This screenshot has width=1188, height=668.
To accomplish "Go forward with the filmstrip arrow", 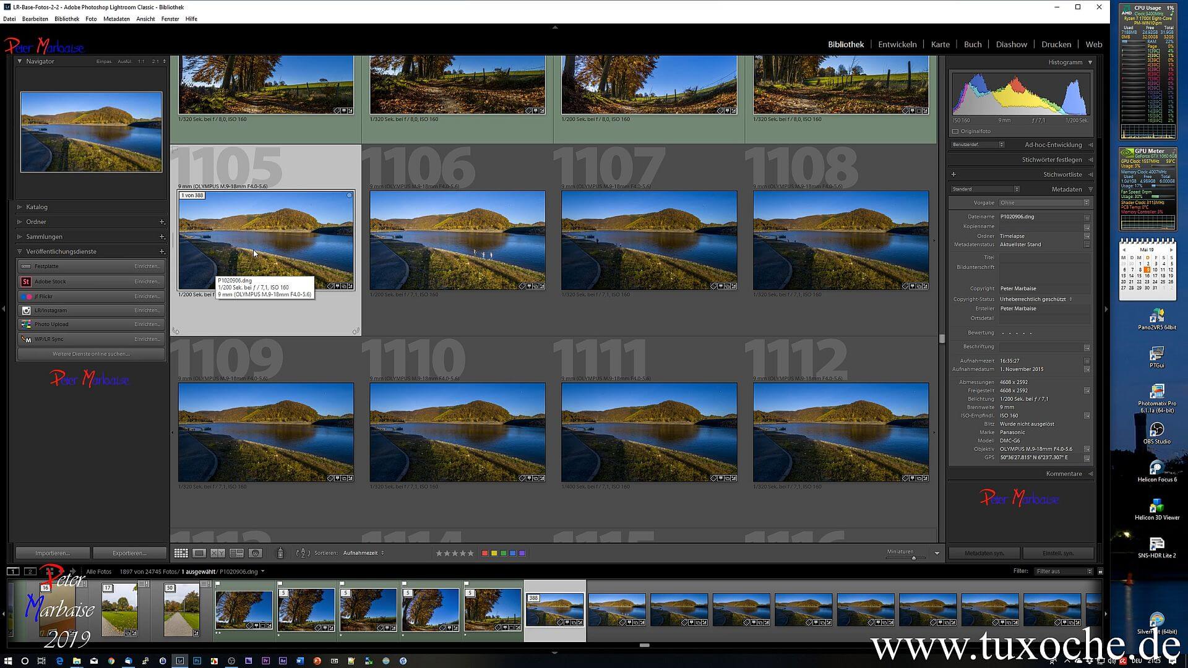I will [x=73, y=572].
